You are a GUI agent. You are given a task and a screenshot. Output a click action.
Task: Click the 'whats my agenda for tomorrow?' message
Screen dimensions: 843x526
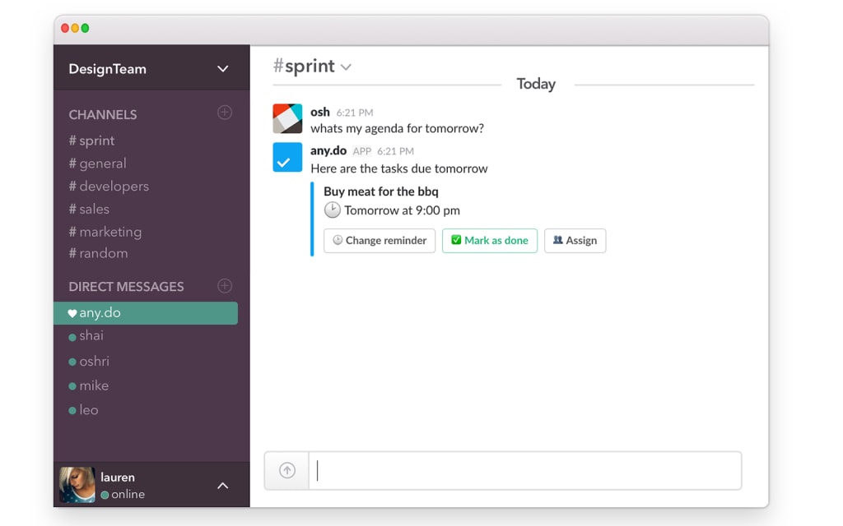pos(398,129)
